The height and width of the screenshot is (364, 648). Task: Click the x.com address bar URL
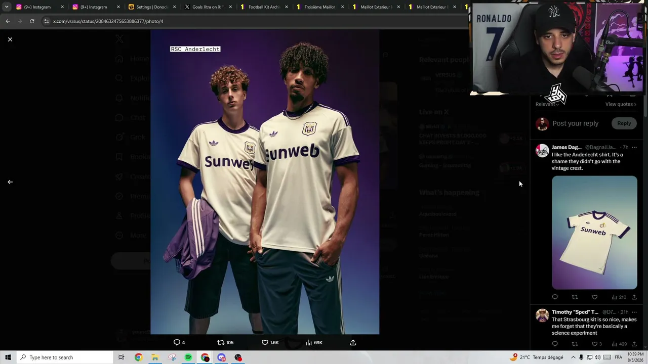(108, 21)
